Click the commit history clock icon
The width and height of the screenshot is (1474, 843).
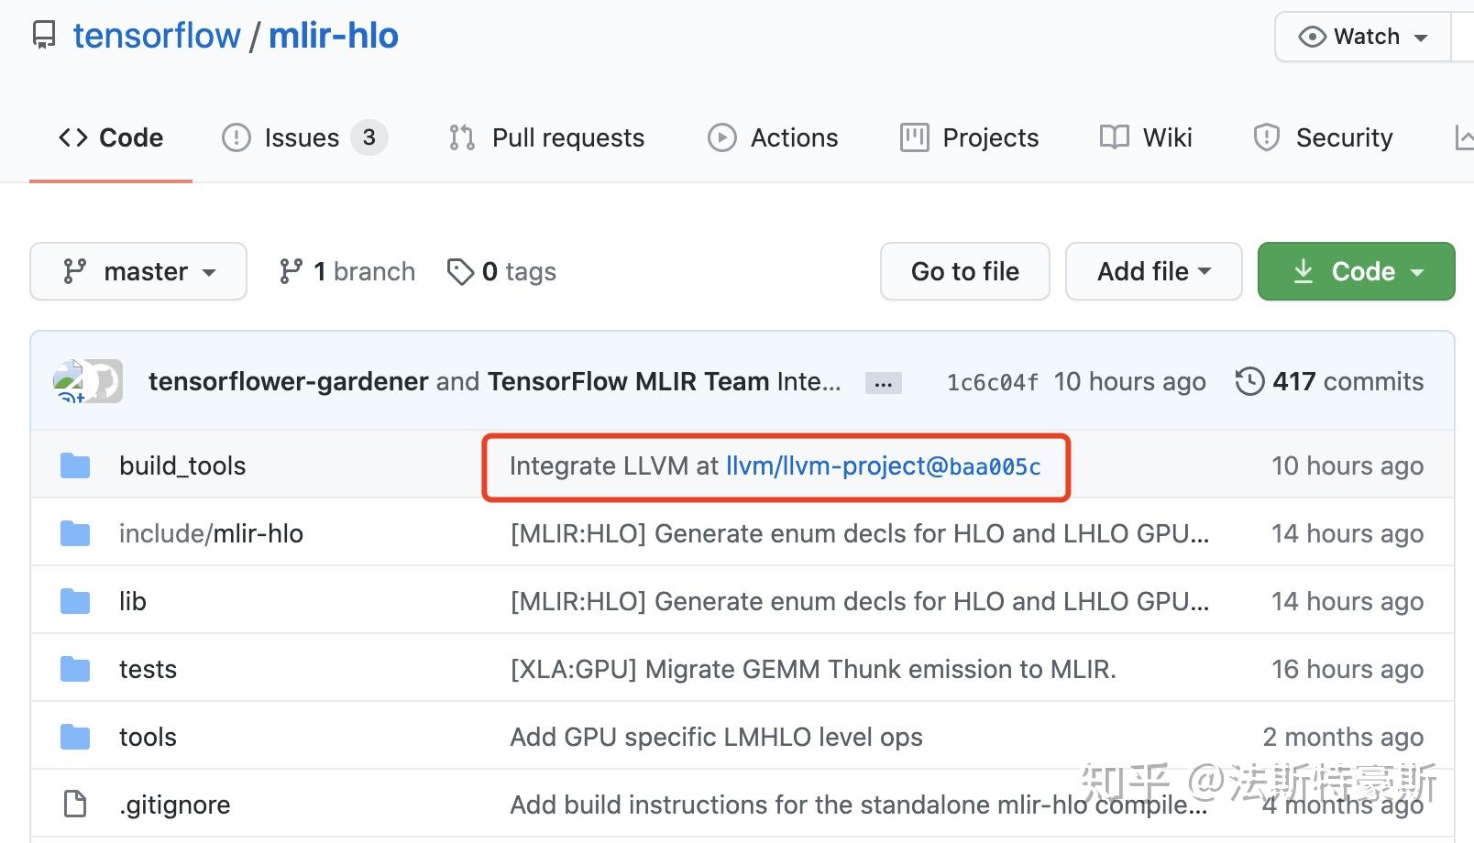click(x=1249, y=381)
